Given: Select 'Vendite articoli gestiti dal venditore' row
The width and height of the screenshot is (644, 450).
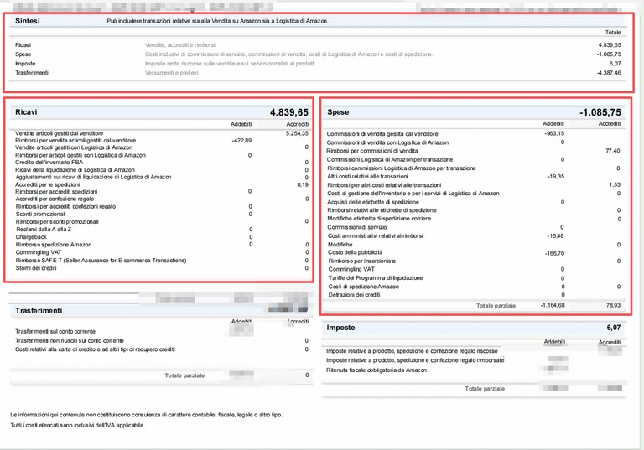Looking at the screenshot, I should (x=162, y=133).
